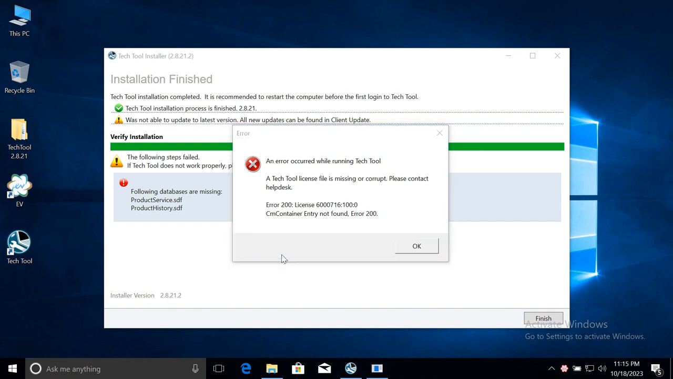Launch Microsoft Edge from the taskbar
This screenshot has width=673, height=379.
(x=246, y=368)
